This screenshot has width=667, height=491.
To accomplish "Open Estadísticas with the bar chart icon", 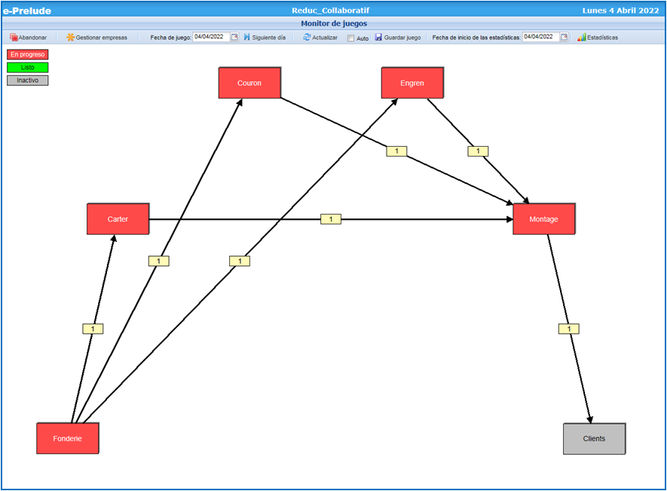I will [x=581, y=37].
